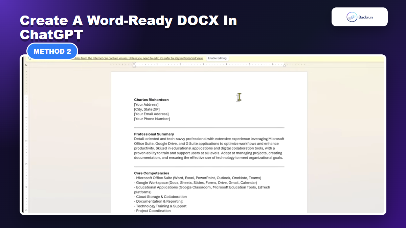The height and width of the screenshot is (228, 406).
Task: Click the summary line starting 'Detail-oriented and tech-savvy'
Action: [x=209, y=139]
